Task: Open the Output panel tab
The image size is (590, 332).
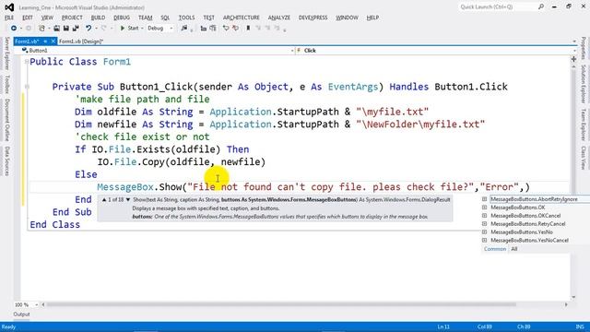Action: tap(21, 314)
